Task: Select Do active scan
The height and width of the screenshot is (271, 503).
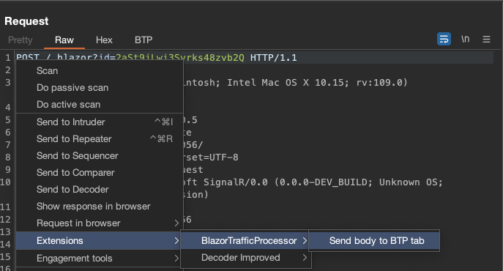Action: pyautogui.click(x=100, y=104)
